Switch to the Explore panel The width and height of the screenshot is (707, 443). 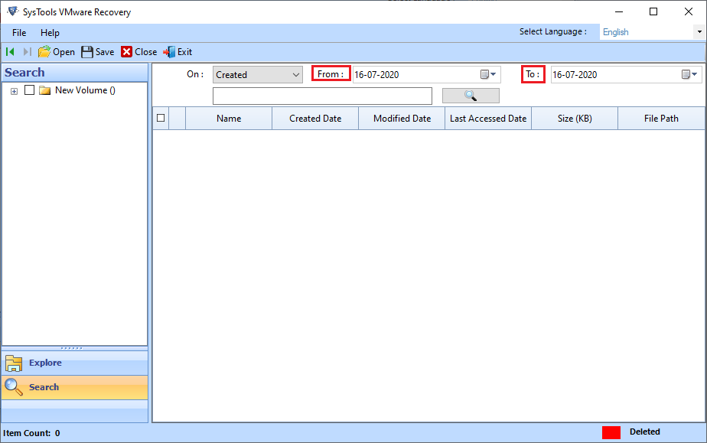tap(44, 363)
